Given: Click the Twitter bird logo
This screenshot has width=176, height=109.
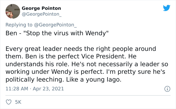Looking at the screenshot, I should (x=166, y=8).
